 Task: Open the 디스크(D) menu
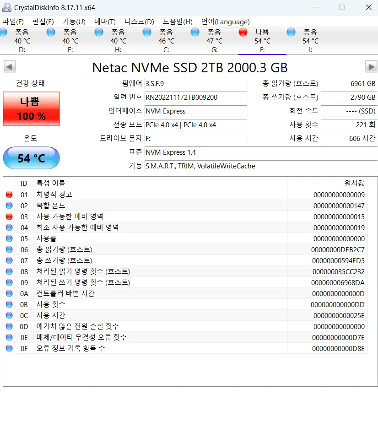coord(139,22)
